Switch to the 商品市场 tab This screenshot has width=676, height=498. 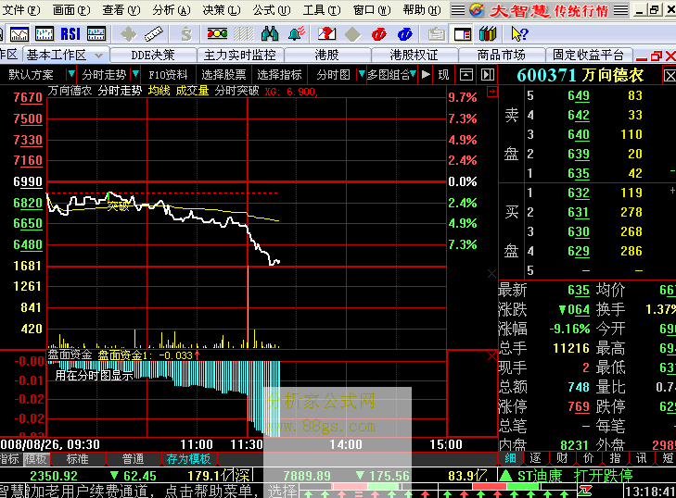tap(501, 56)
